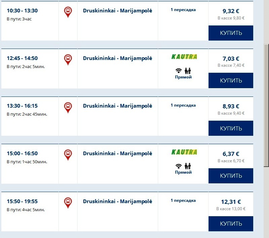This screenshot has width=269, height=238.
Task: Click bus stop icon for 10:30 departure
Action: 68,12
